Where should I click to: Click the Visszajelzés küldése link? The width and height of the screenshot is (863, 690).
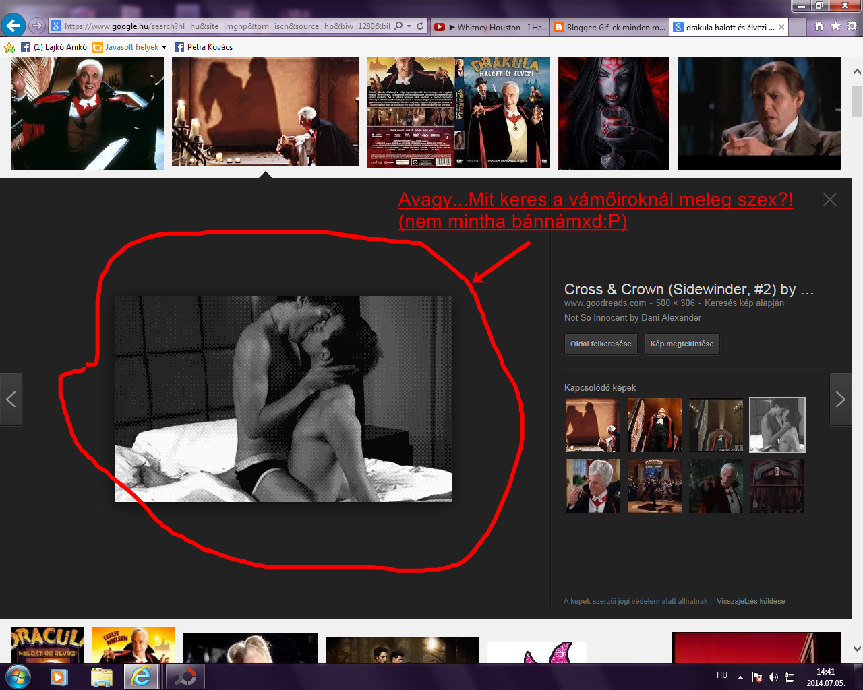coord(750,601)
